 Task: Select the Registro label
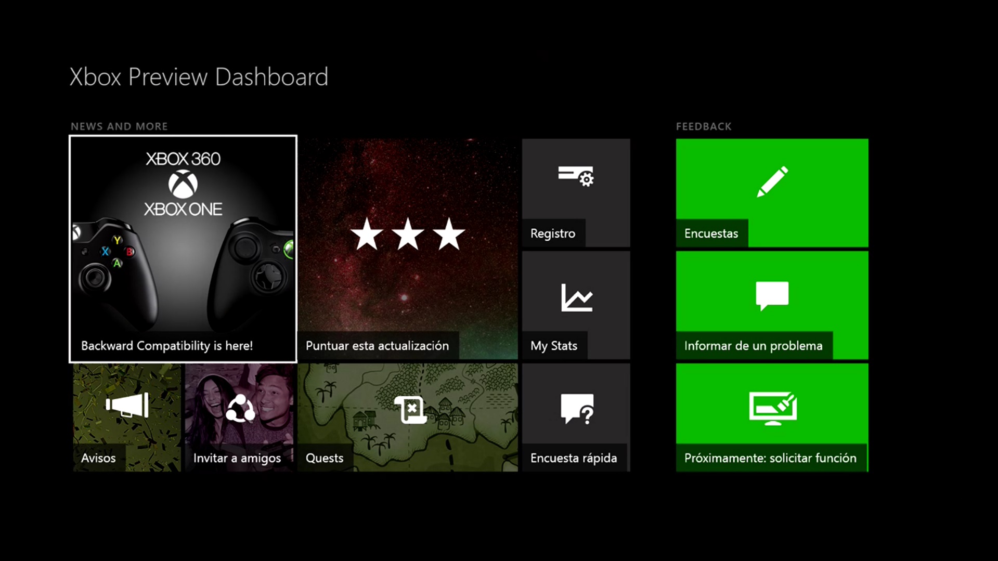[553, 233]
